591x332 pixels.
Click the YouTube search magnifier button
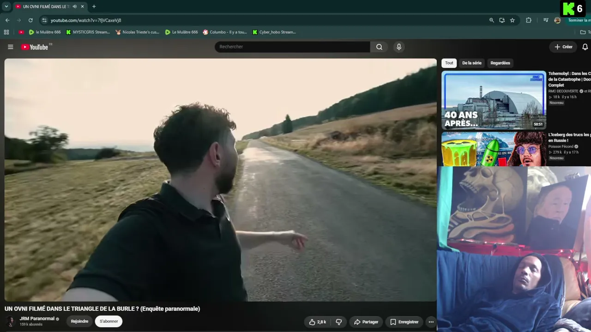tap(379, 47)
